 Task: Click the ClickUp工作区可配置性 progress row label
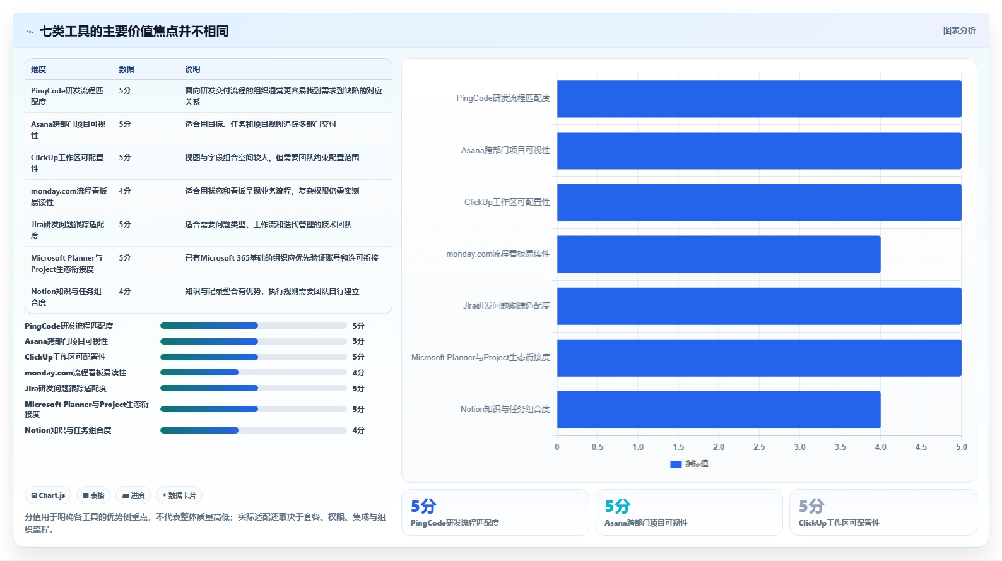click(65, 357)
